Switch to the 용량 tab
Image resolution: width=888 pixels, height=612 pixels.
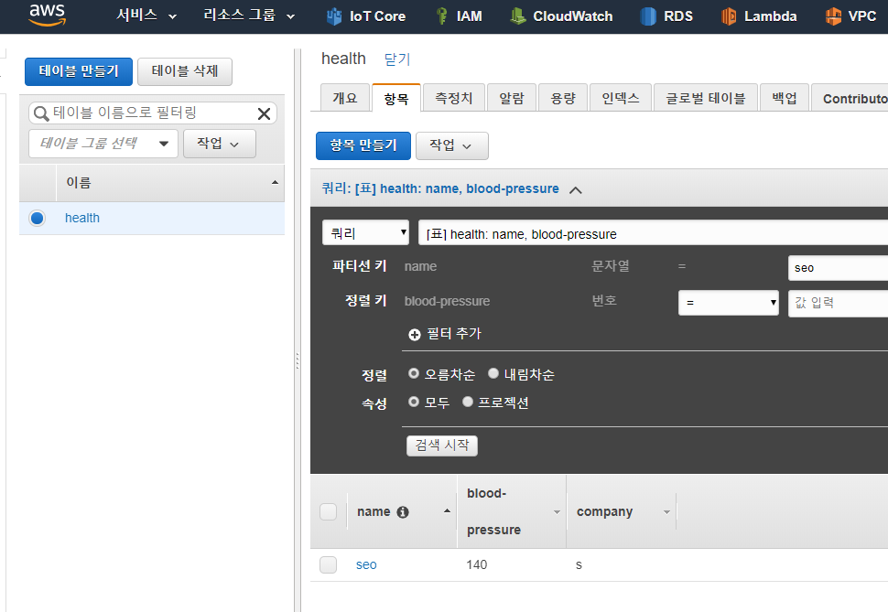(x=563, y=98)
